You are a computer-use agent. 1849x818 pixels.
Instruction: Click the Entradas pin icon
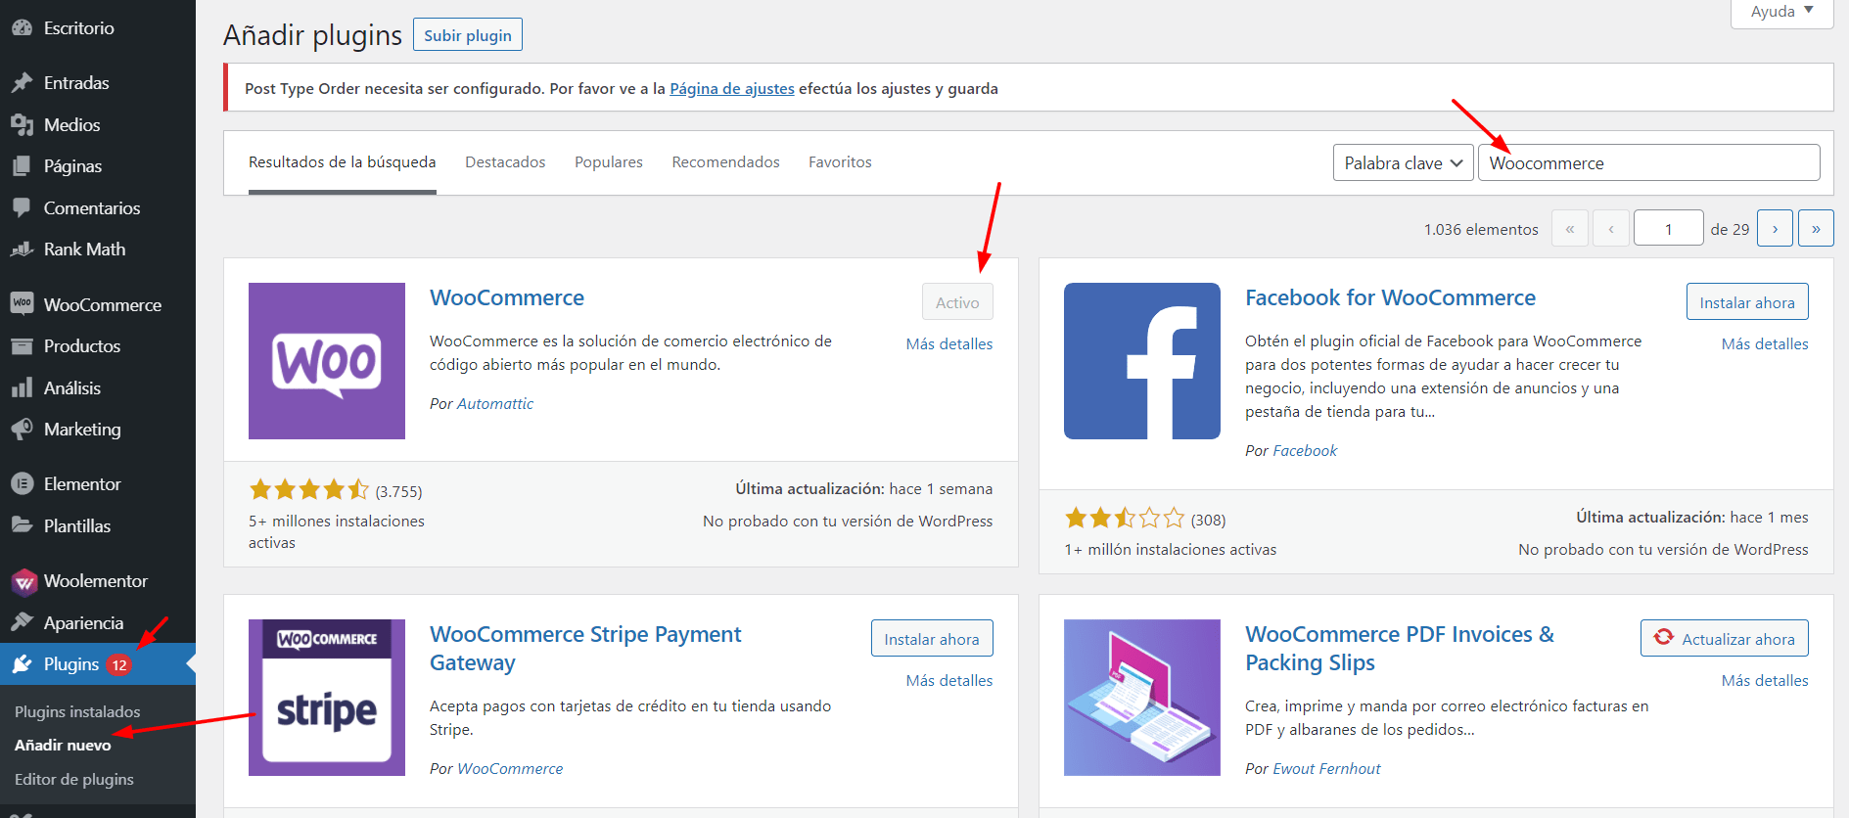[22, 83]
